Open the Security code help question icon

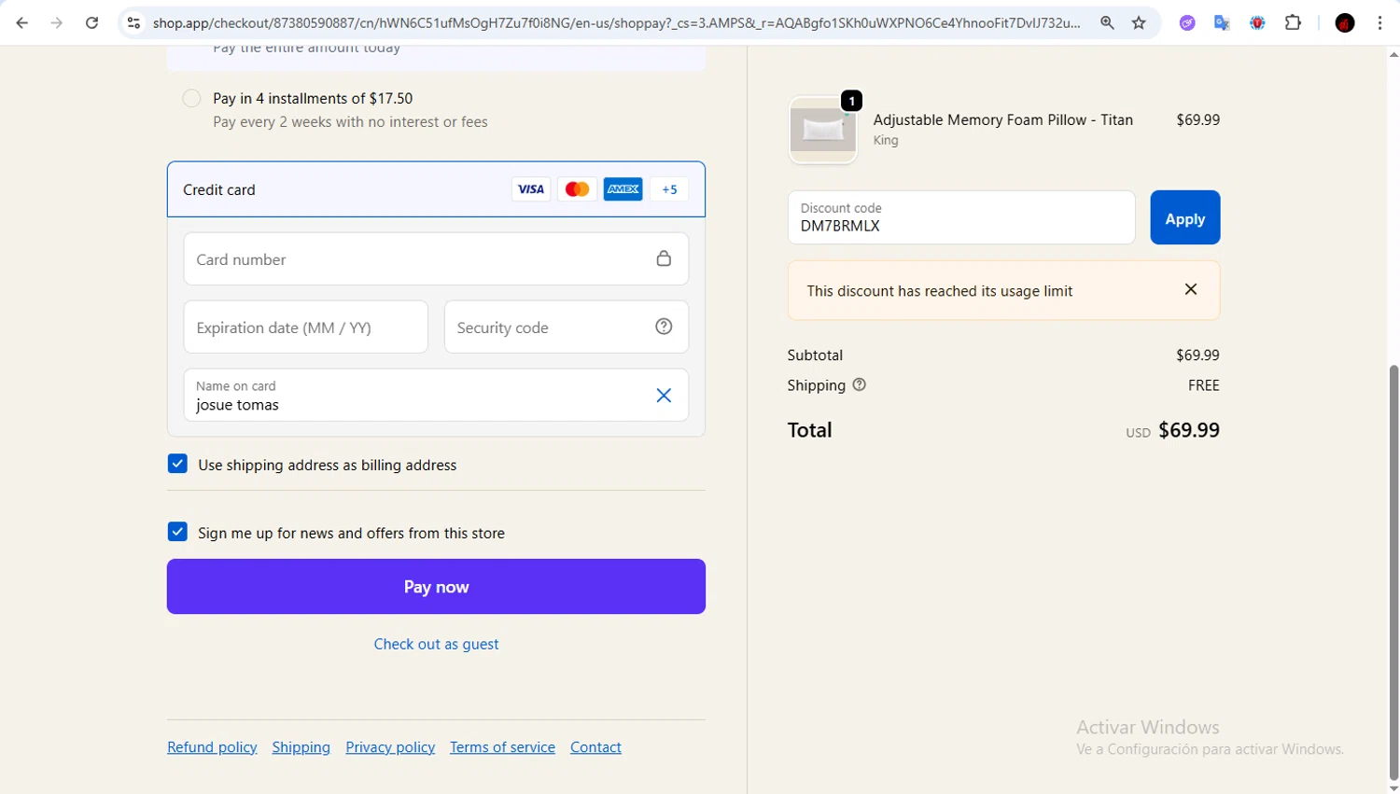(x=664, y=327)
